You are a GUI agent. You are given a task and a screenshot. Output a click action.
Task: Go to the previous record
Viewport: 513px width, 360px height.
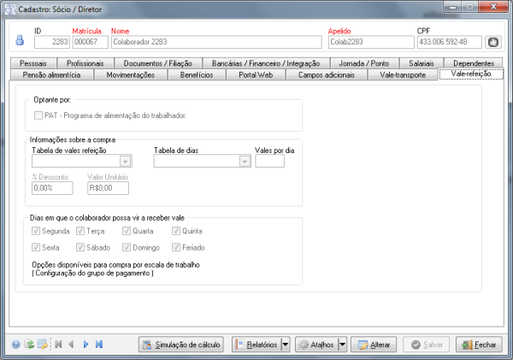71,345
